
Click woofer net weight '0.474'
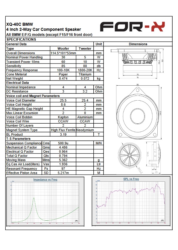63,78
